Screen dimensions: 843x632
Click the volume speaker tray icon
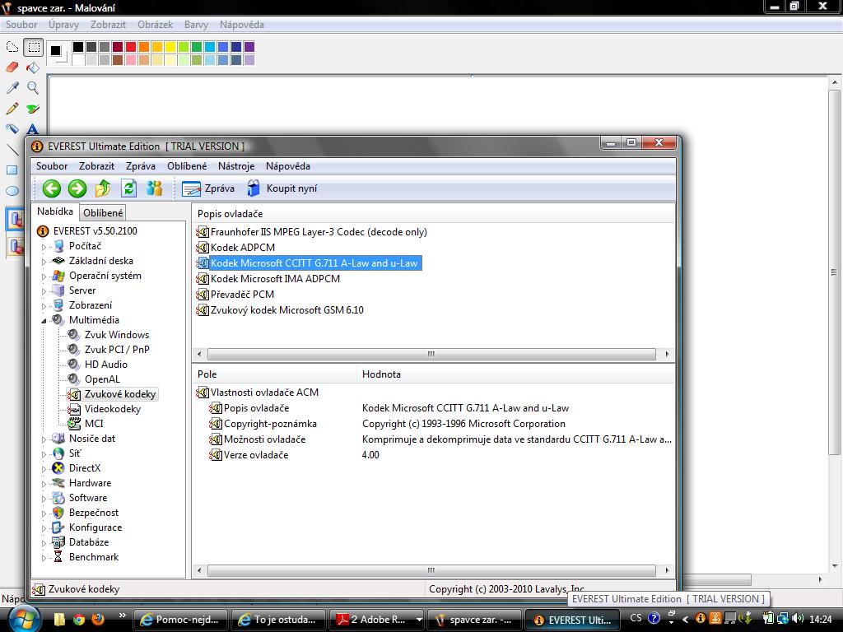coord(797,619)
